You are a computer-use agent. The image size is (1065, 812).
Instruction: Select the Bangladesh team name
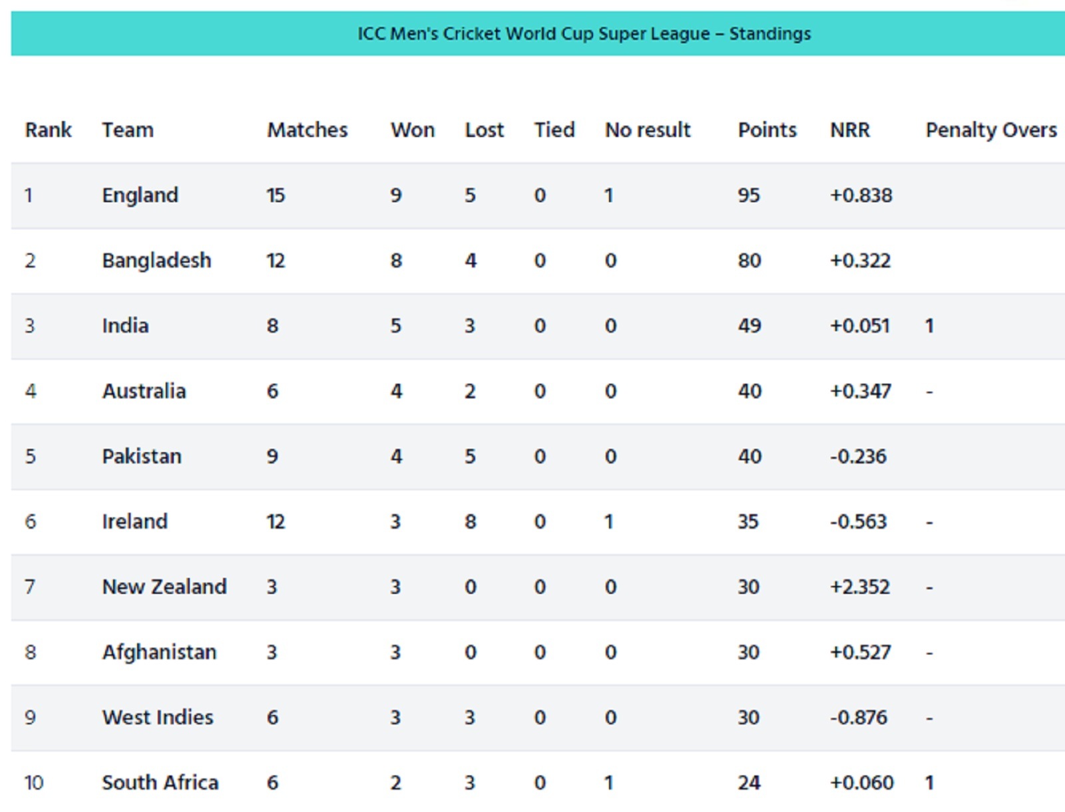(x=156, y=261)
